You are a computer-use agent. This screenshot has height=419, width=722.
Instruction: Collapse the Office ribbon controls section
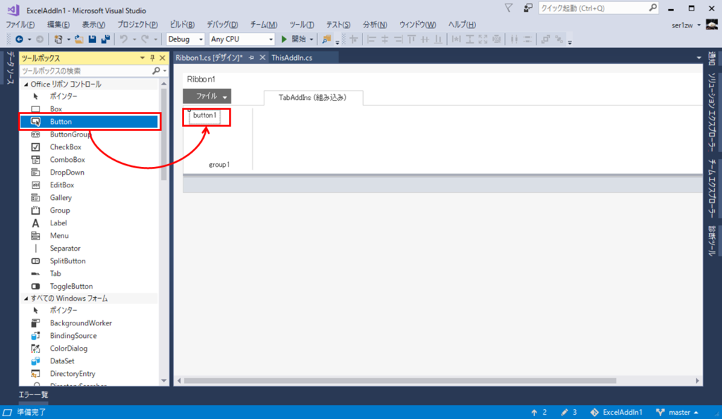26,85
